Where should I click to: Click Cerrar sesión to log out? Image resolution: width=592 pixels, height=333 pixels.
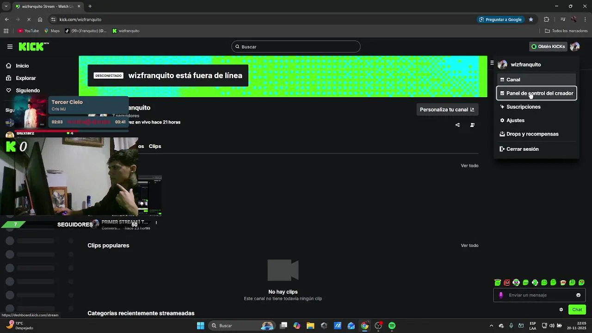[536, 149]
